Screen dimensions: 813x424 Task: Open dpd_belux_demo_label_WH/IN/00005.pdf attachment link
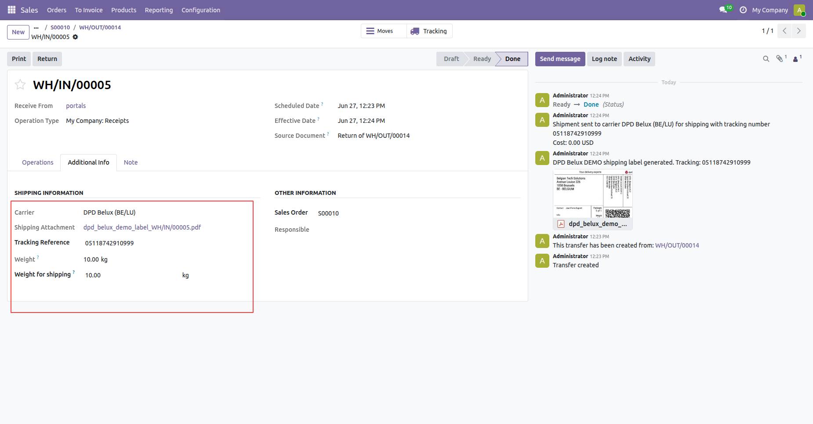point(142,227)
